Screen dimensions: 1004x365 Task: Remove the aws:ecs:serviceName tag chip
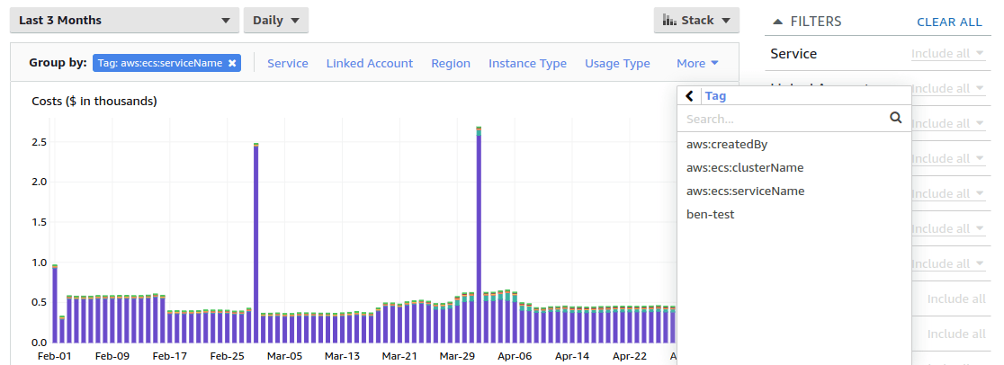232,63
